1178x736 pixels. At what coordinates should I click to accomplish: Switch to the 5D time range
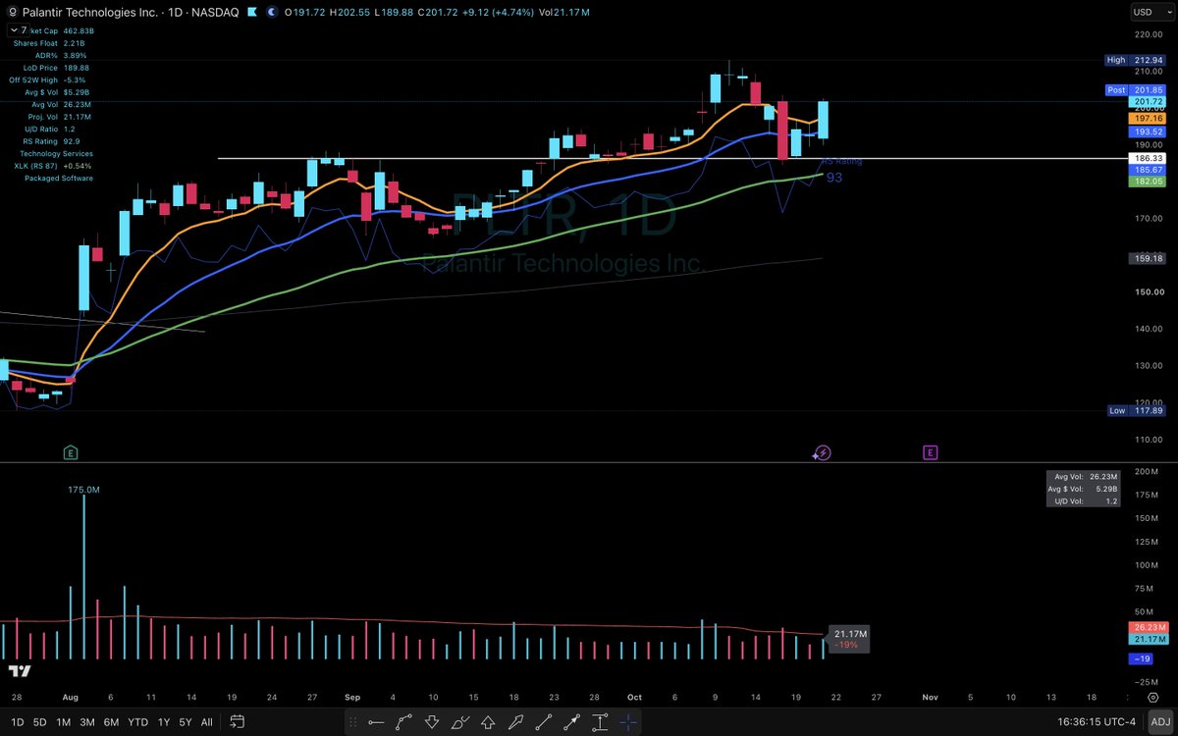coord(39,722)
